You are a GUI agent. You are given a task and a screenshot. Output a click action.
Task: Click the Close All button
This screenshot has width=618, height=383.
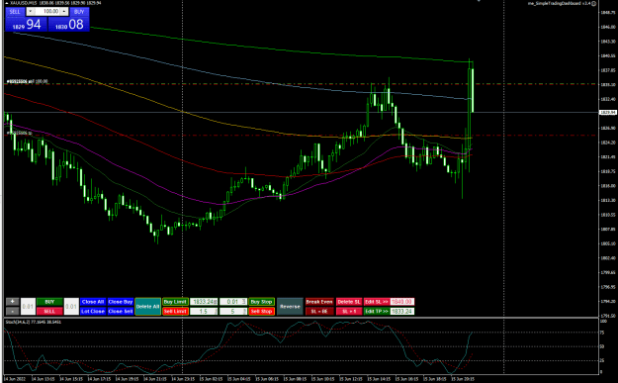point(93,302)
